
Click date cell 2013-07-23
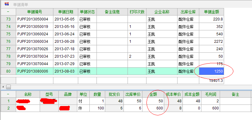(65, 56)
